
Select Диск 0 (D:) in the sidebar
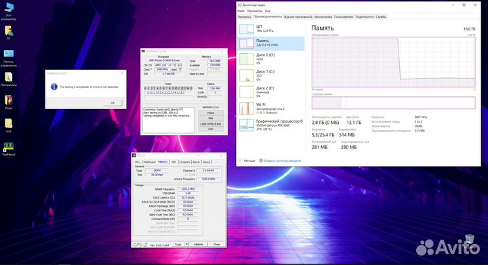(x=271, y=59)
